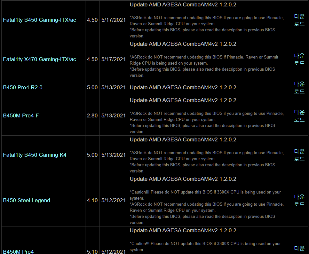The image size is (309, 254).
Task: Click AGESA update description in B450 Pro4 R2.0 row
Action: [x=183, y=87]
